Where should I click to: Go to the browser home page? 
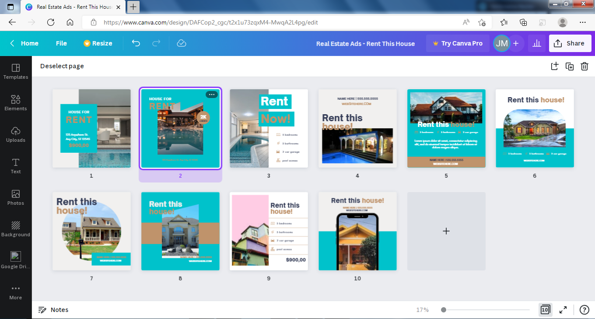click(70, 22)
